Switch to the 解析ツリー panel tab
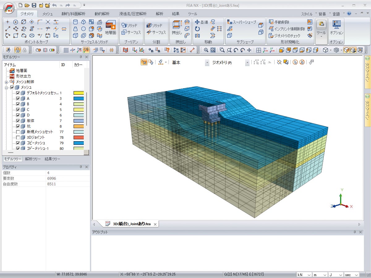 point(33,159)
